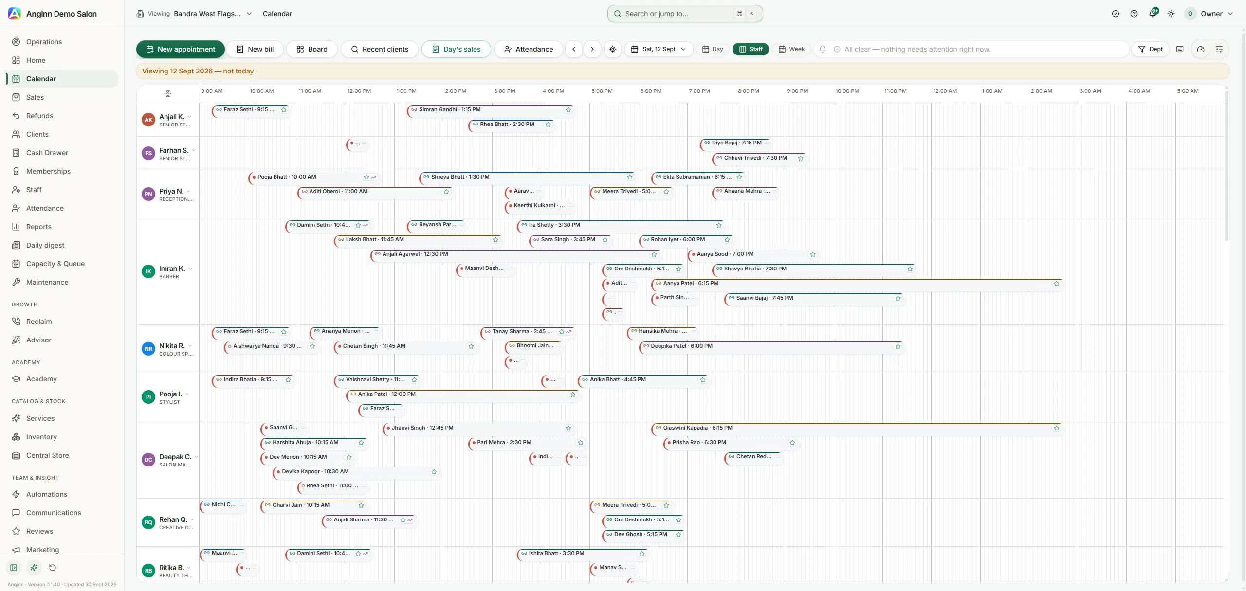Click the jump-to-today target icon
Viewport: 1246px width, 591px height.
click(x=613, y=49)
